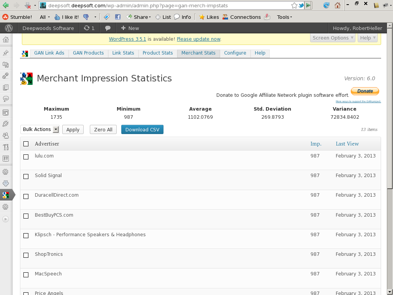Viewport: 393px width, 295px height.
Task: Reload the page with the blue refresh icon
Action: click(x=326, y=5)
